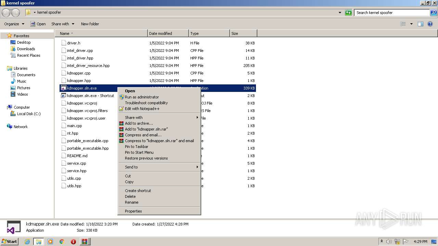Open Opera from the taskbar
This screenshot has height=246, width=438.
[x=73, y=242]
